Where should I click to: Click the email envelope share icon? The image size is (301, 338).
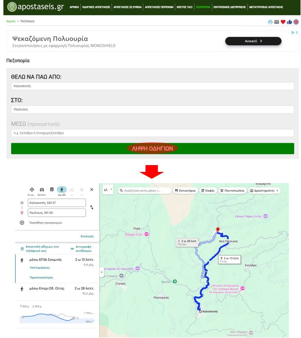click(277, 22)
